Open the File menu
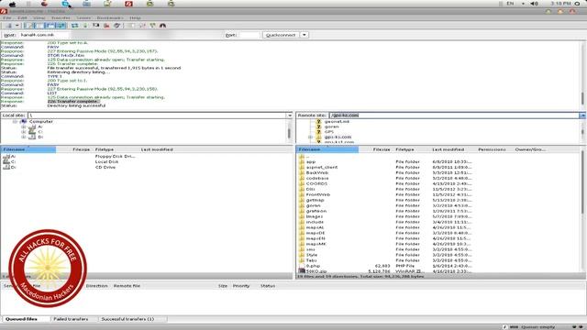The image size is (587, 330). pyautogui.click(x=7, y=17)
